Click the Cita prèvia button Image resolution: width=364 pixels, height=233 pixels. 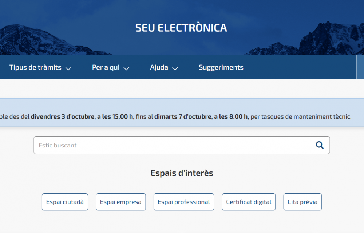tap(302, 202)
